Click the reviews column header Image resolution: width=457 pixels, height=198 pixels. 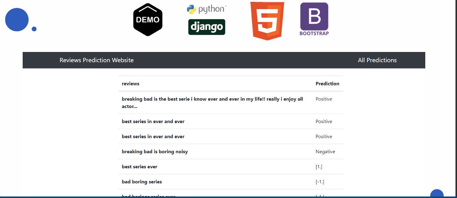click(x=131, y=84)
